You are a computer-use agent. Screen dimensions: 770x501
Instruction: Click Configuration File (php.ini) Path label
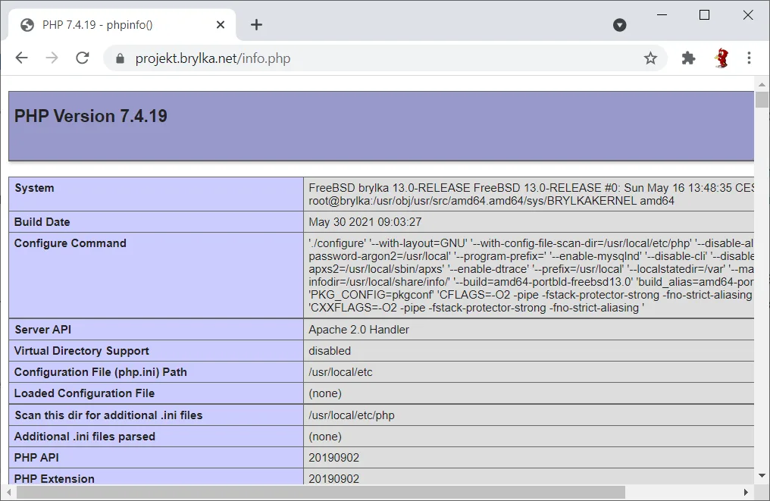(101, 372)
